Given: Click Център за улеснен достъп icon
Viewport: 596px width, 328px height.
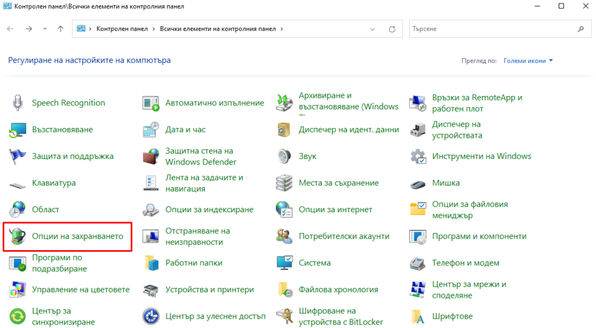Looking at the screenshot, I should pos(151,316).
